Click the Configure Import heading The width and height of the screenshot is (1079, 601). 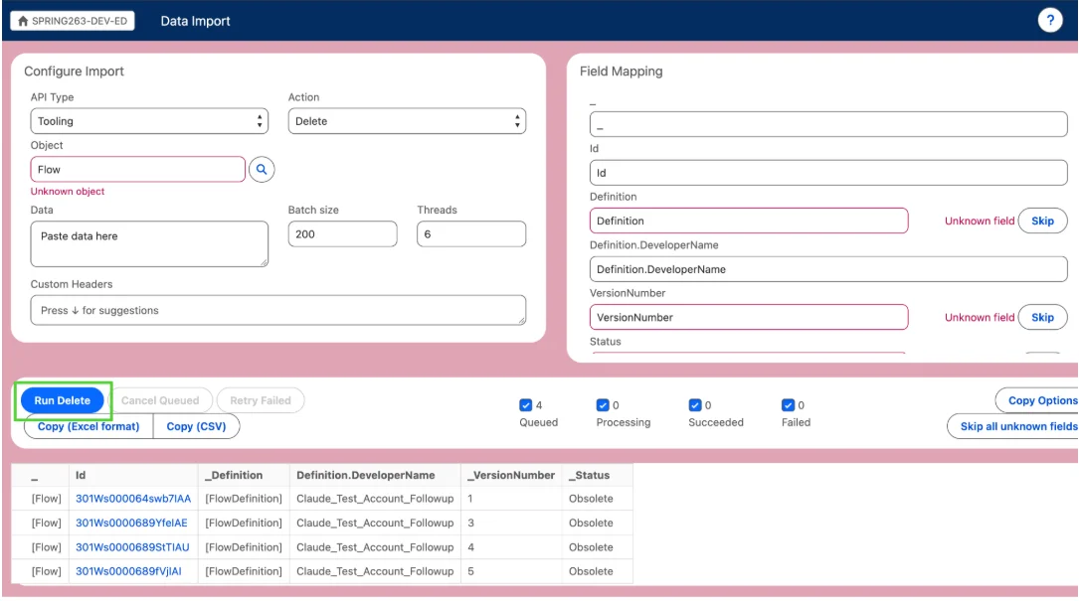coord(74,72)
